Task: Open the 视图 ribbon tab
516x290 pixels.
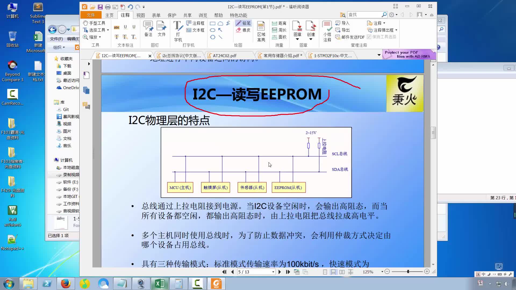Action: point(141,15)
